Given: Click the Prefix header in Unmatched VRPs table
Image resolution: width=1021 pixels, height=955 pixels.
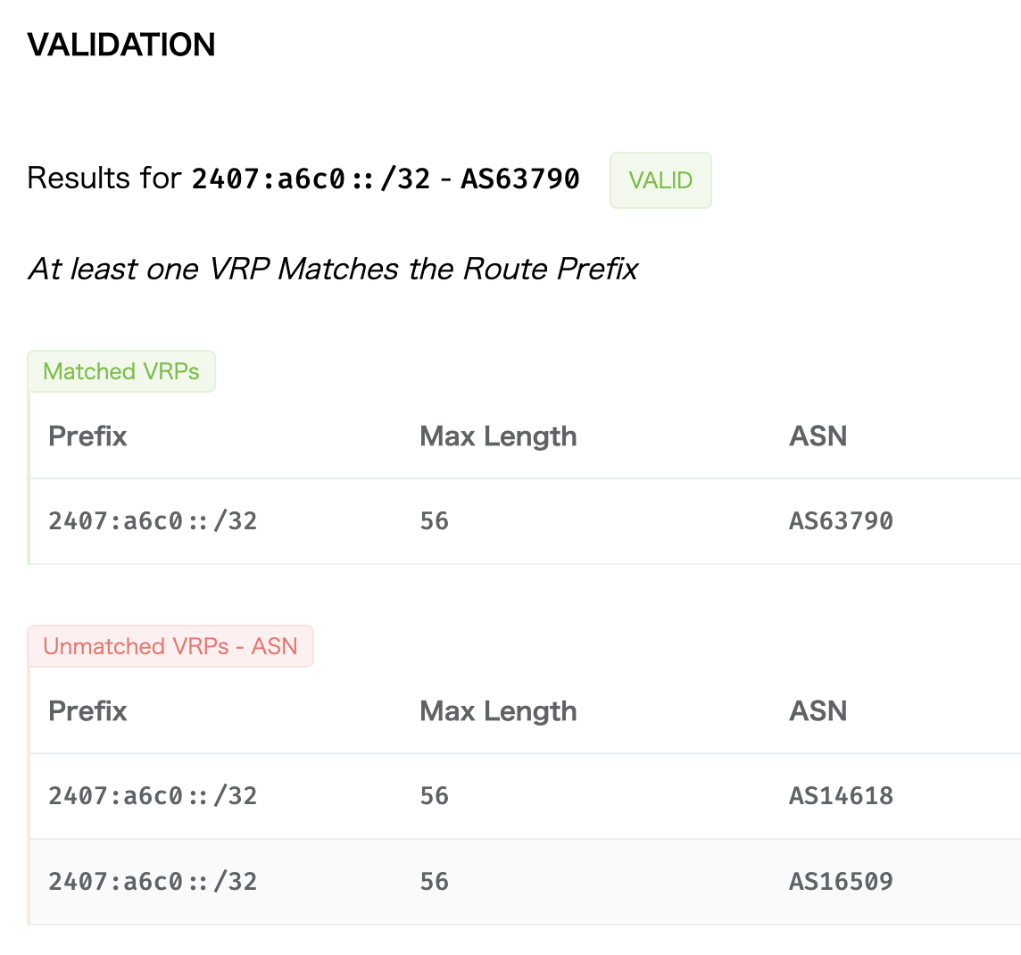Looking at the screenshot, I should click(88, 711).
